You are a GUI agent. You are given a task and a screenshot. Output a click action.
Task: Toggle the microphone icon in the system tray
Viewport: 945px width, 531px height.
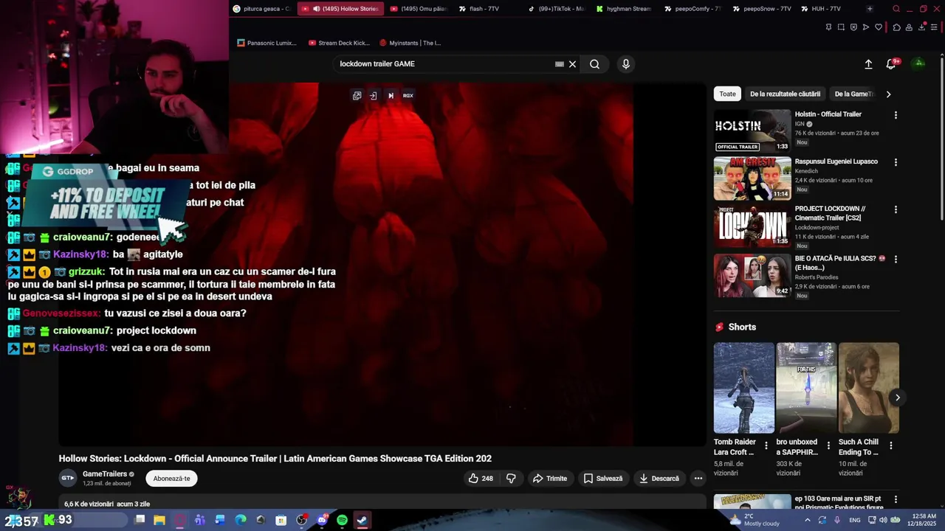click(x=837, y=520)
